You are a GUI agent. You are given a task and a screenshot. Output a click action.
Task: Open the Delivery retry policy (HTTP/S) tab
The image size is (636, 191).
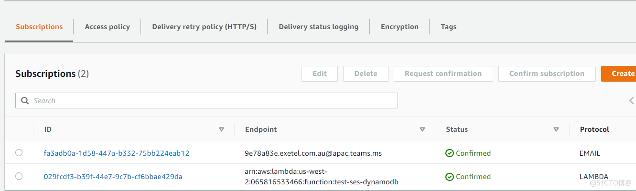(204, 27)
